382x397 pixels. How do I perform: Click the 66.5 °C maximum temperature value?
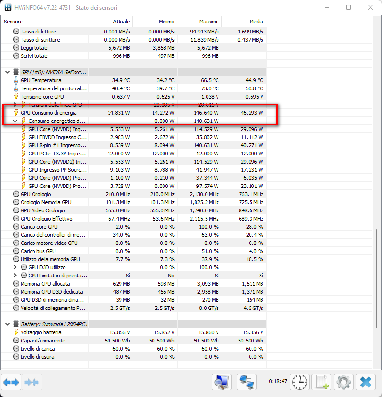click(x=210, y=80)
